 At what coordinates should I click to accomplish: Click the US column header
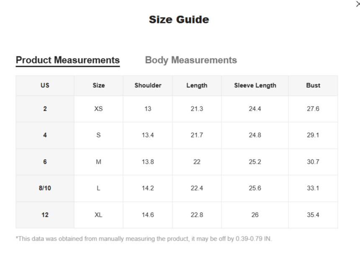click(45, 85)
